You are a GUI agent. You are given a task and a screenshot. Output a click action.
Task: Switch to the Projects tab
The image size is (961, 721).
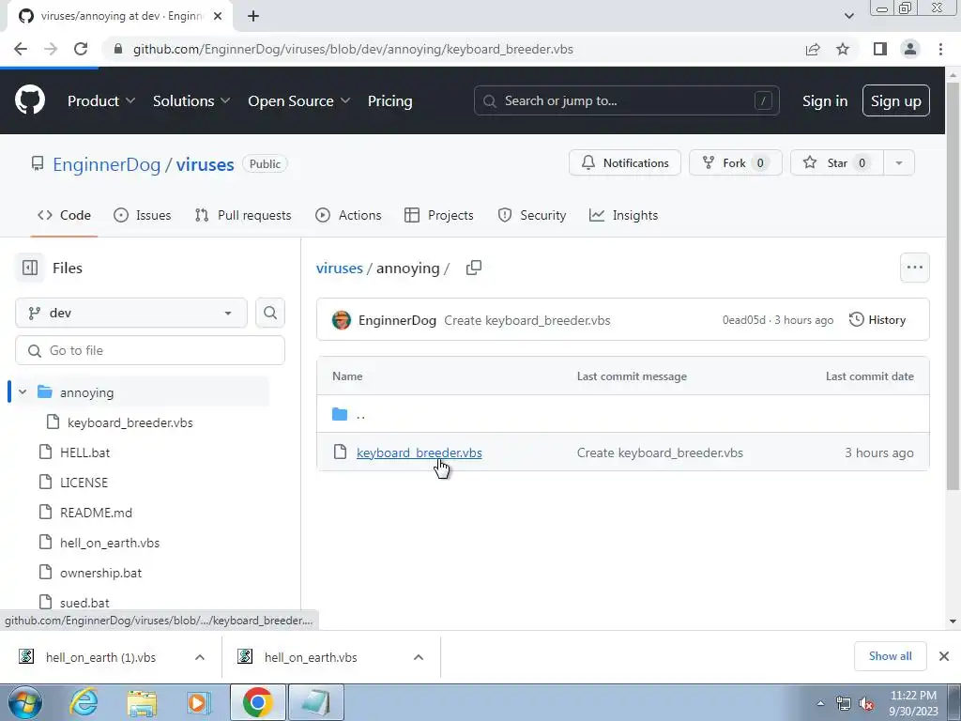point(439,215)
